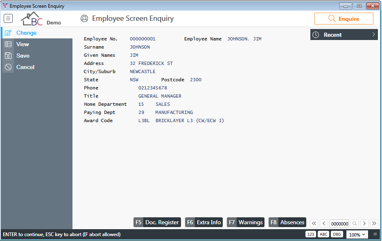Go to previous record arrow
The height and width of the screenshot is (241, 382).
pos(324,223)
